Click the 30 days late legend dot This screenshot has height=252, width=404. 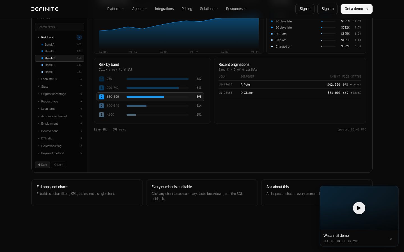[272, 21]
